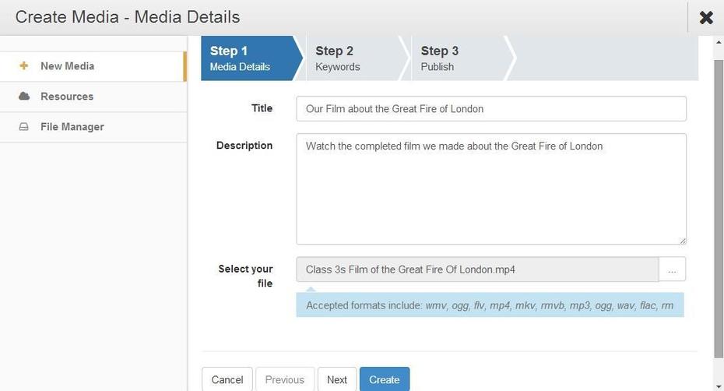
Task: Click the vertical scrollbar thumb
Action: pyautogui.click(x=719, y=208)
